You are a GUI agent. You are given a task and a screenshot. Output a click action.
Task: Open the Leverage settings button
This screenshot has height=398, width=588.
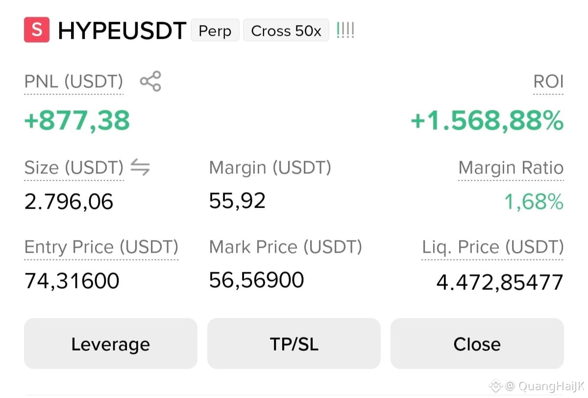click(x=111, y=344)
